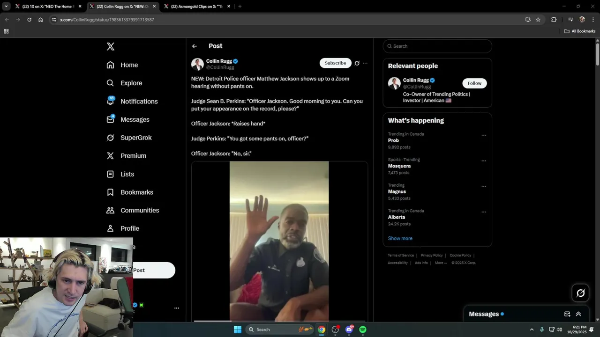Open the Extensions puzzle icon
The image size is (600, 337).
tap(554, 20)
